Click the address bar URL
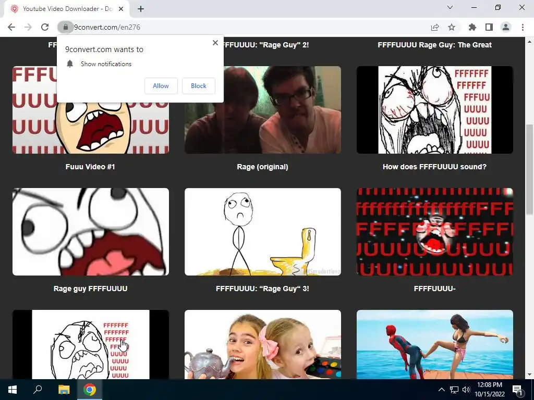 [107, 27]
